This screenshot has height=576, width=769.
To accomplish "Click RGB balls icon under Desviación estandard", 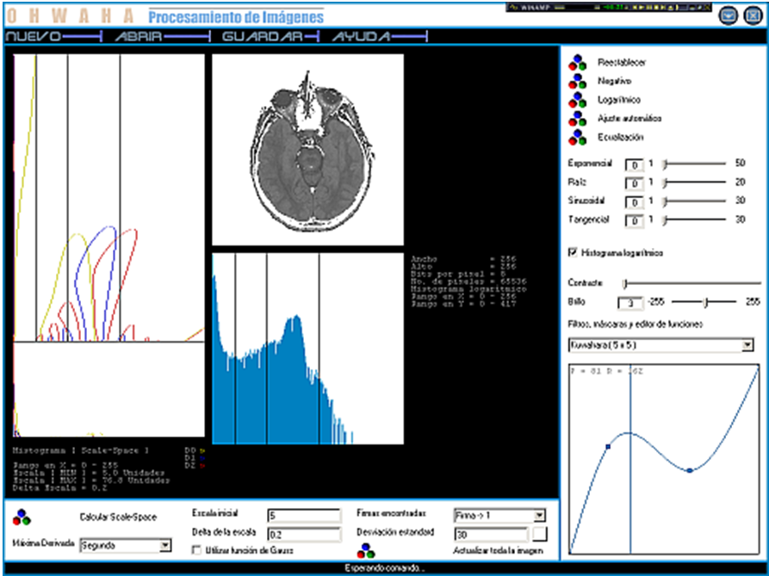I will pyautogui.click(x=366, y=551).
